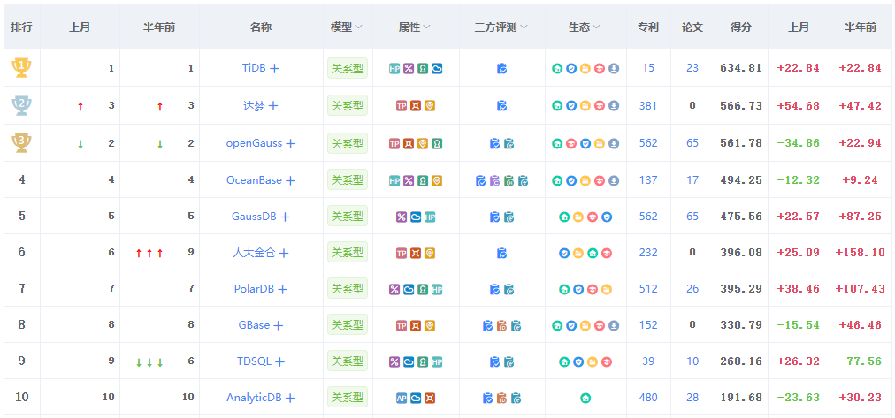This screenshot has width=895, height=418.
Task: Open the 三方评测 column filter dropdown
Action: point(524,27)
